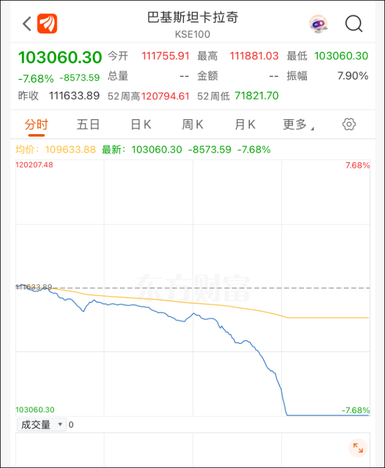Switch to the 五日 five-day view
Screen dimensions: 385x468
point(87,124)
